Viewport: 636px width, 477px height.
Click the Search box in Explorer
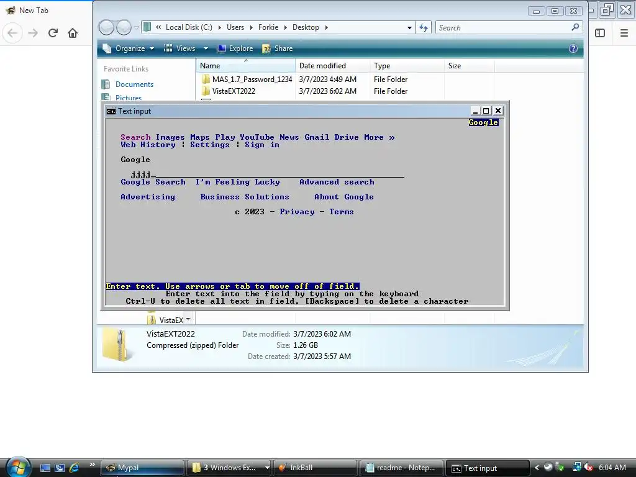503,27
